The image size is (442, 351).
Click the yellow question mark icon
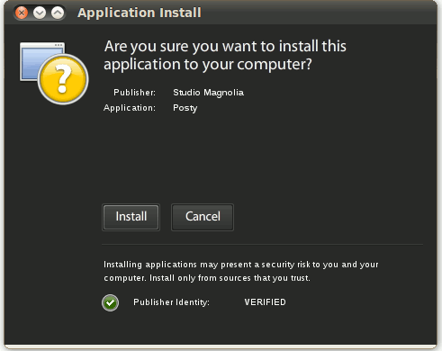click(x=63, y=79)
